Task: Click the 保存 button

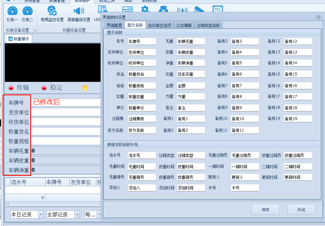Action: [265, 210]
